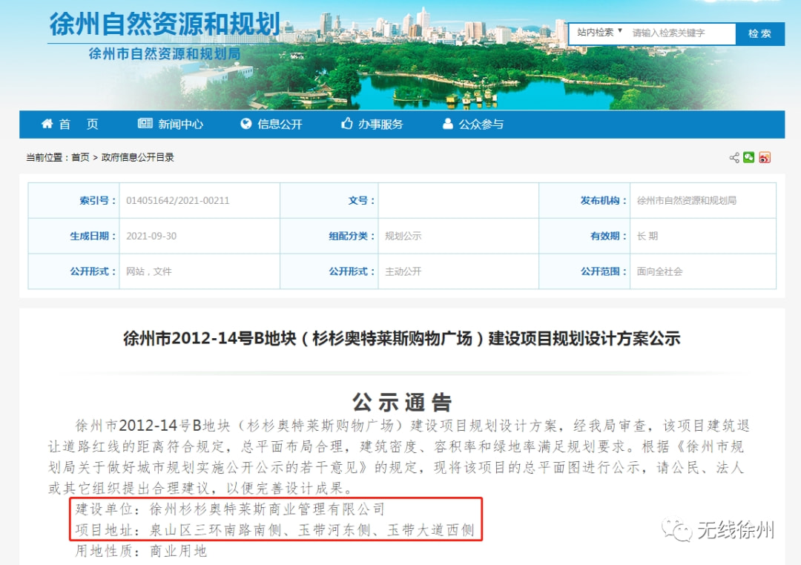This screenshot has width=801, height=565.
Task: Click the 首页 breadcrumb link
Action: point(80,157)
